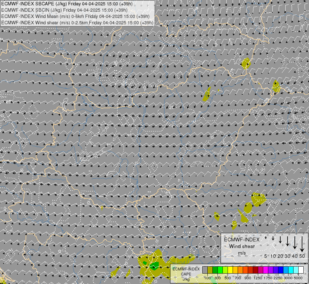Click the 40 m/s wind shear legend arrow
This screenshot has width=309, height=284.
coord(295,243)
